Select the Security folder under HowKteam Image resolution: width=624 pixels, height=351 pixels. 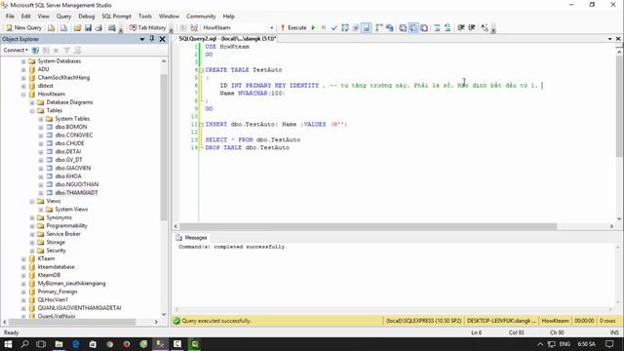point(56,251)
